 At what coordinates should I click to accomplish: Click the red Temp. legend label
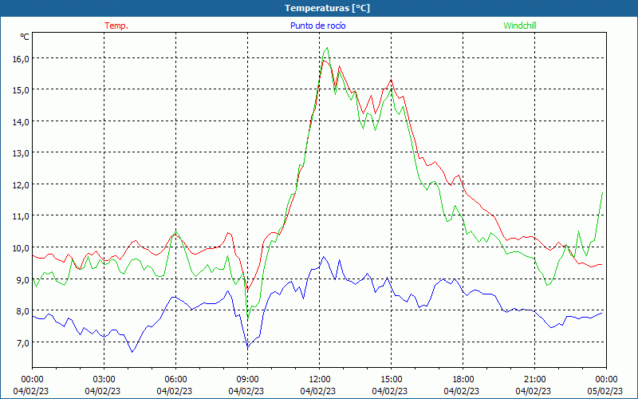pos(116,26)
